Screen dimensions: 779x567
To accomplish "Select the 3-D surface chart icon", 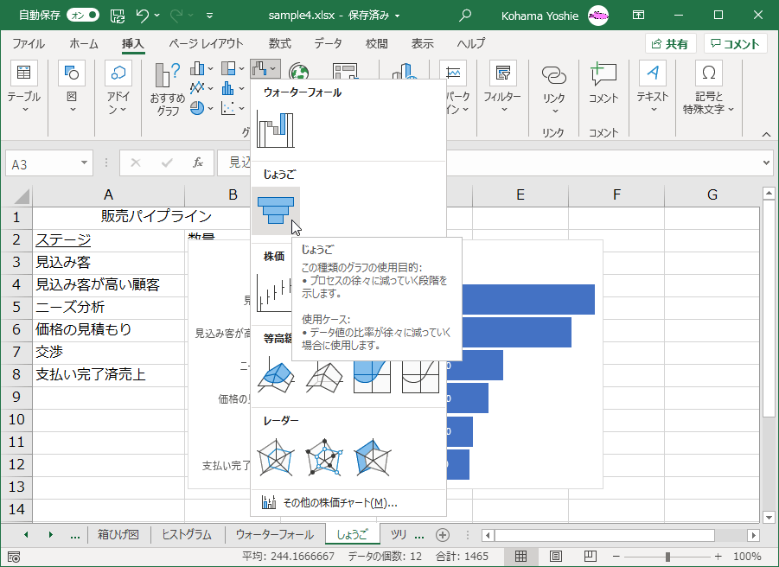I will 276,376.
